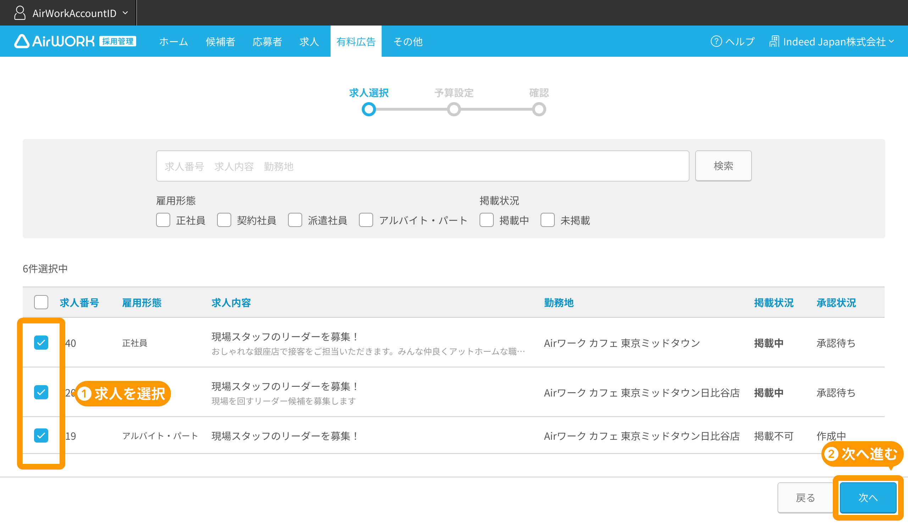Viewport: 908px width, 527px height.
Task: Sort by 掲載状況 column header
Action: (774, 303)
